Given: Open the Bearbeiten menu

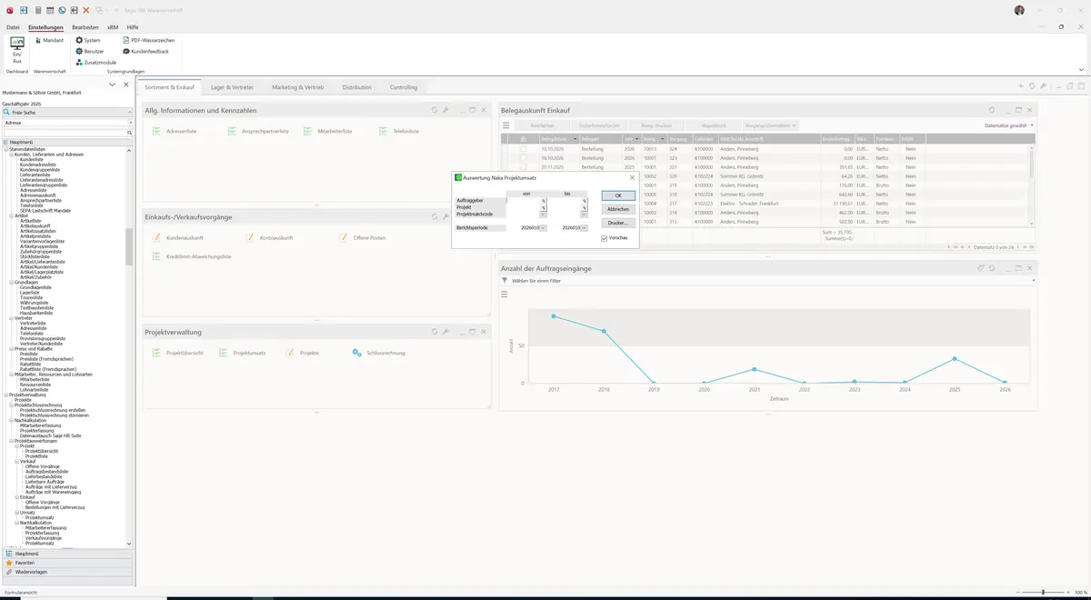Looking at the screenshot, I should tap(85, 27).
